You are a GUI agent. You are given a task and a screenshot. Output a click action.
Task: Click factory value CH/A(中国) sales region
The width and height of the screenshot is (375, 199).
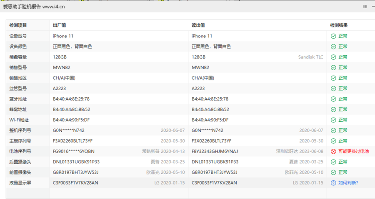click(64, 78)
